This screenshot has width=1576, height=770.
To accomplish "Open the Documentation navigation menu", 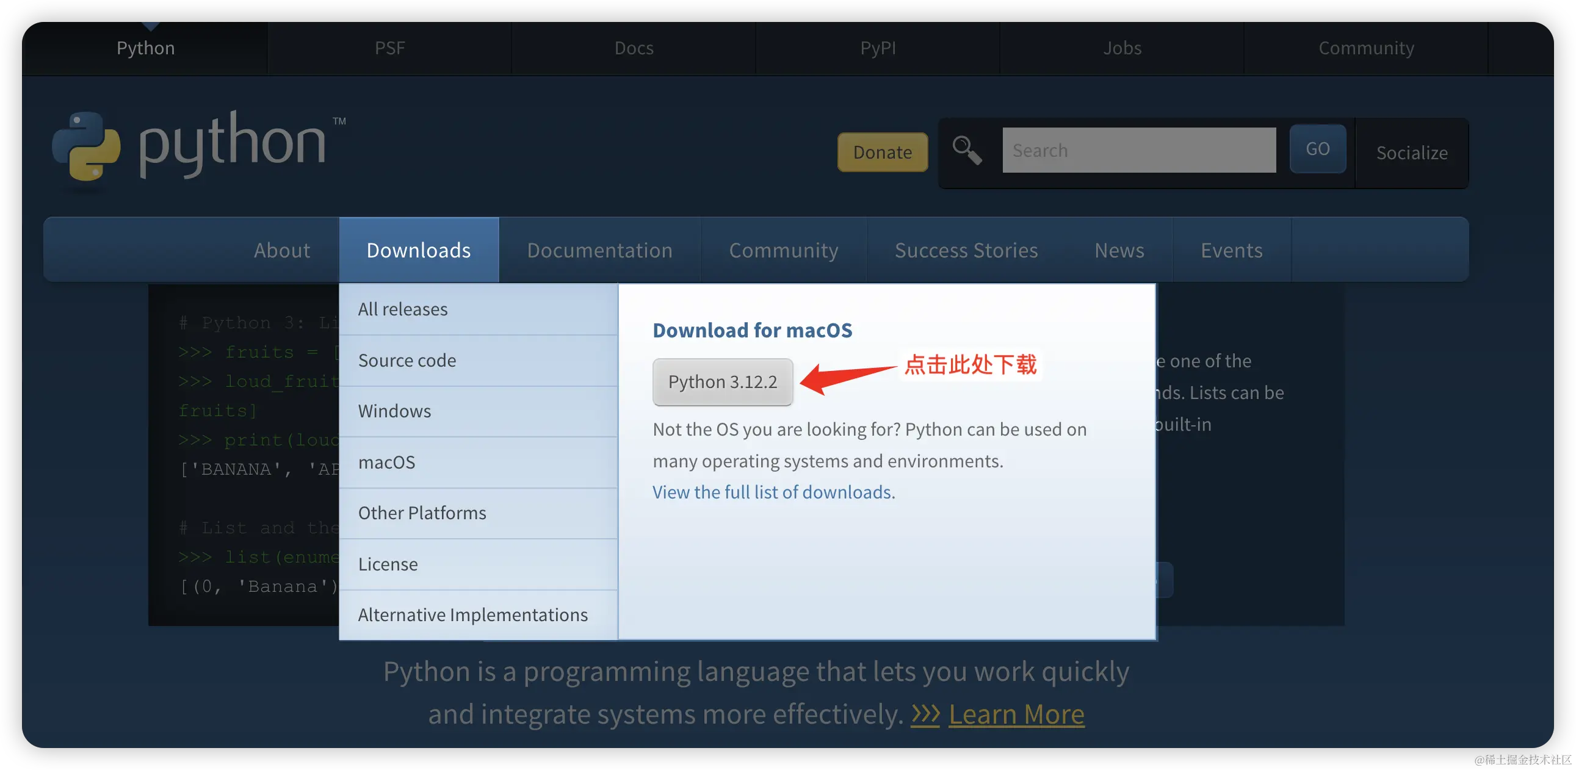I will pos(599,250).
